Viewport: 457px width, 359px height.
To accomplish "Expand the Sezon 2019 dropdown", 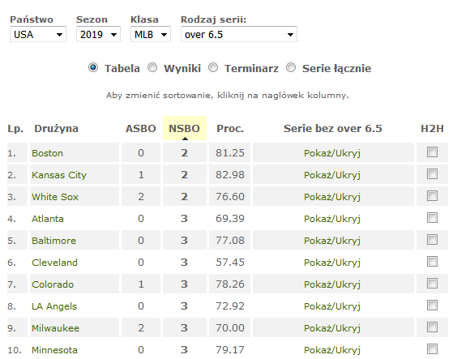I will [x=98, y=34].
